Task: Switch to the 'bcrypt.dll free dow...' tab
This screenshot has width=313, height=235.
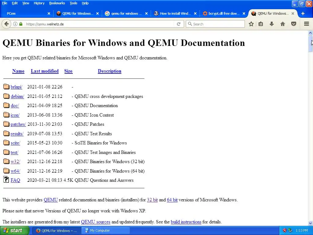Action: tap(224, 13)
